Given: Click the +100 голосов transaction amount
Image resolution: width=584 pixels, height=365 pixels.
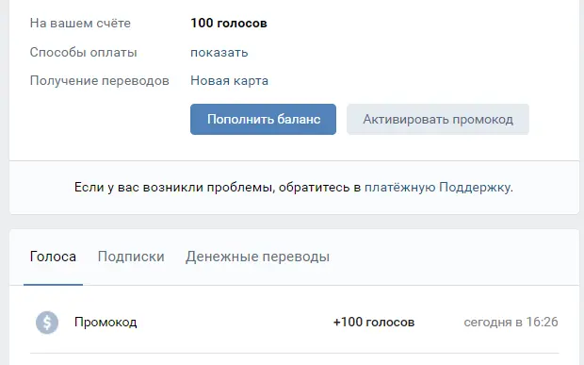Looking at the screenshot, I should (374, 323).
